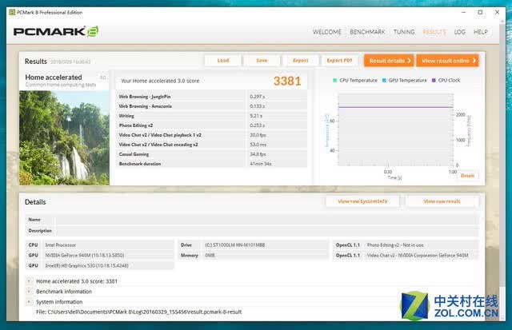Click the arrow on Result details button
This screenshot has height=330, width=512.
click(409, 61)
